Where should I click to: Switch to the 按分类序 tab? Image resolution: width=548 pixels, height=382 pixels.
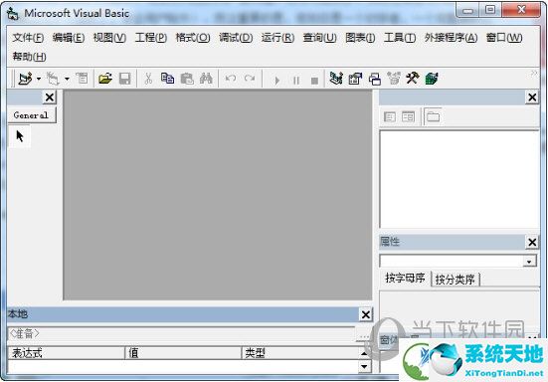pos(456,280)
